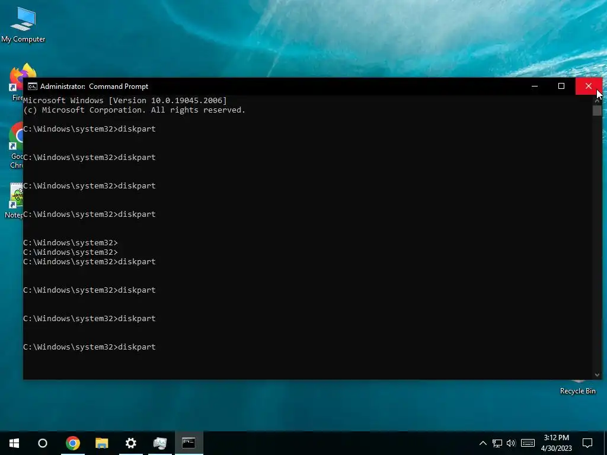Open Windows Start menu
The image size is (607, 455).
click(14, 443)
